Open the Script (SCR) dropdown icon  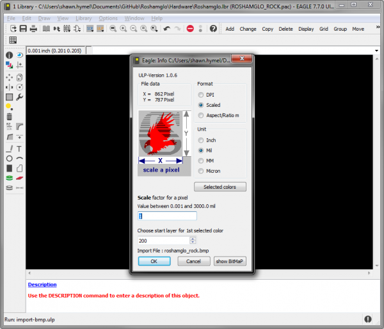90,29
